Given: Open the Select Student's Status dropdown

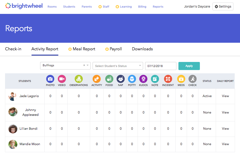Looking at the screenshot, I should tap(118, 66).
